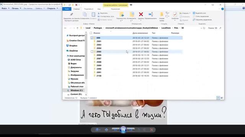245x137 pixels.
Task: Go to next image in Photo Viewer
Action: coord(131,129)
